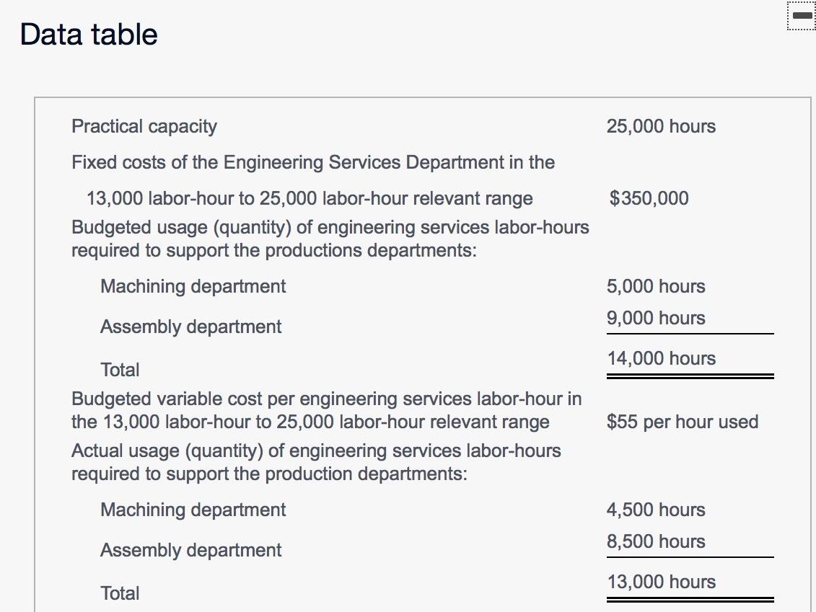Click the first Total label
Screen dimensions: 816x612
coord(120,370)
